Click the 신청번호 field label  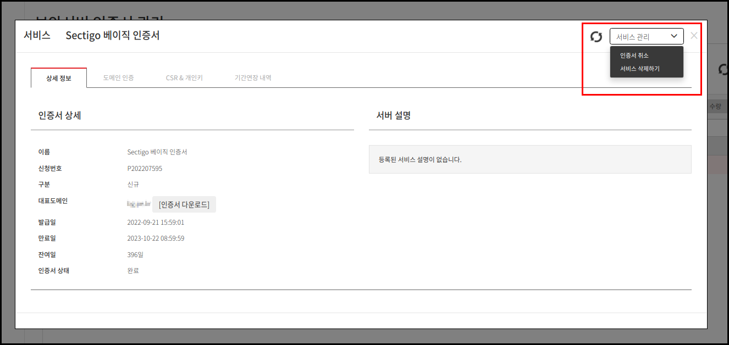tap(50, 169)
